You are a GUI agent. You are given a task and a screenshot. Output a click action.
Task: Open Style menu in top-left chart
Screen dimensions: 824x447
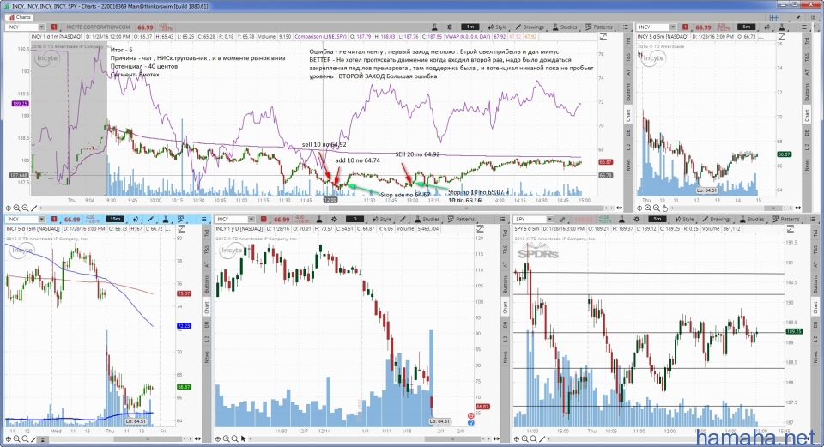pyautogui.click(x=497, y=27)
